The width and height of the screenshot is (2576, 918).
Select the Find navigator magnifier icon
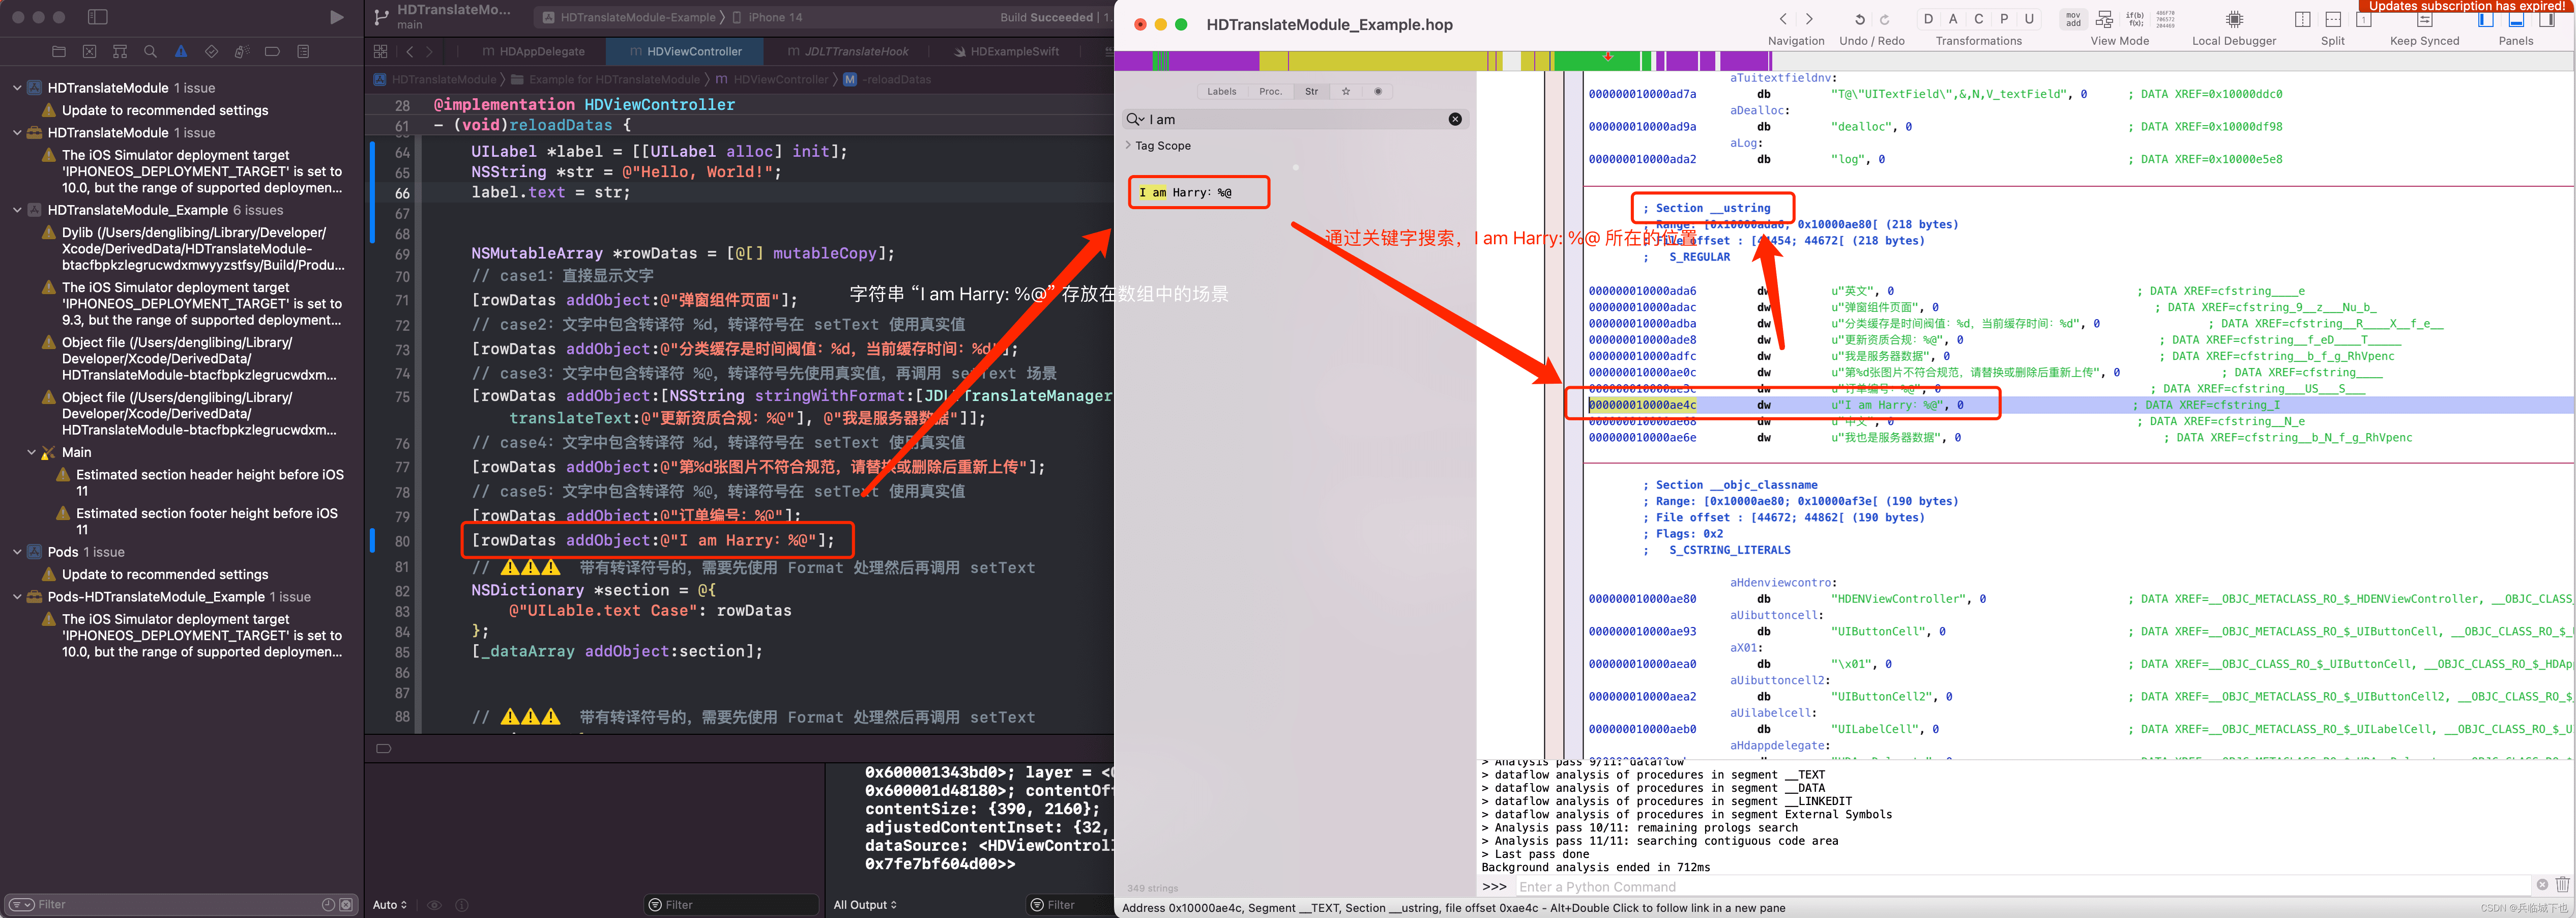pos(150,51)
